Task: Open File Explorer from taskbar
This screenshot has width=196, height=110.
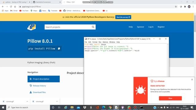Action: [x=72, y=107]
